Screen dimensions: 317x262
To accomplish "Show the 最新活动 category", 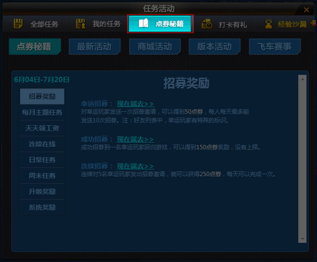I will (x=94, y=47).
